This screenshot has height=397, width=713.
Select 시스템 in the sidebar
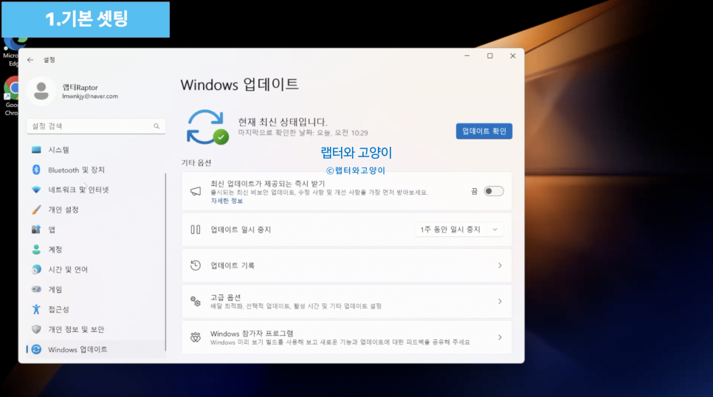coord(95,150)
